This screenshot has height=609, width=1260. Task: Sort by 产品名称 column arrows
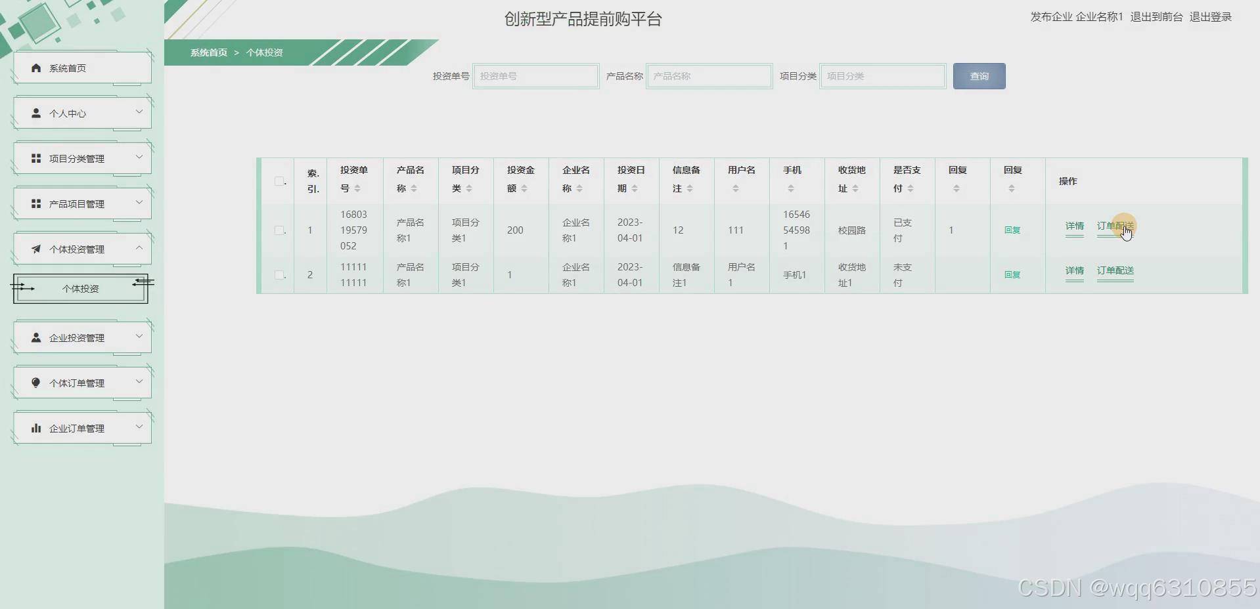tap(414, 189)
